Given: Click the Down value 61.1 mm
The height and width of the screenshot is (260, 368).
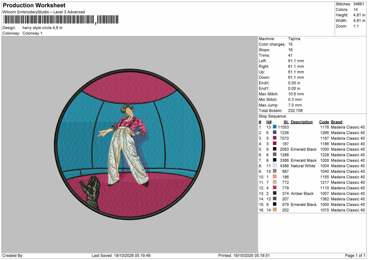Looking at the screenshot, I should (x=296, y=77).
